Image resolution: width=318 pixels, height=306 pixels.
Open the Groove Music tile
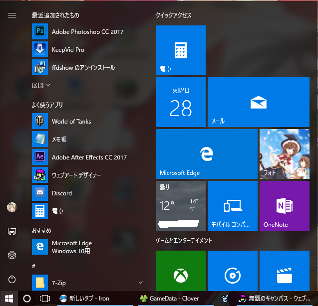point(233,271)
